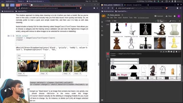Open cell more-actions three-dot menu
Screen dimensions: 183x103
point(179,51)
